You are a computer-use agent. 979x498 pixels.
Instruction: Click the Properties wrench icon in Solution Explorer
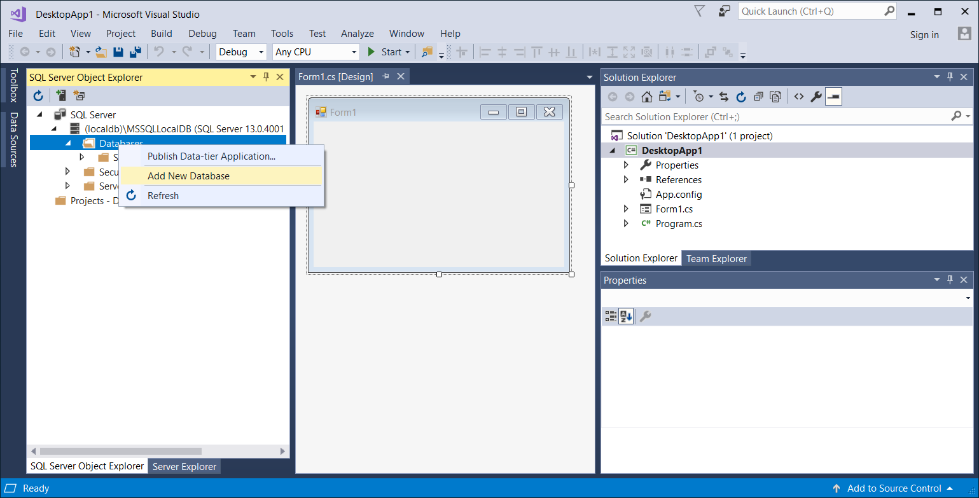click(816, 96)
